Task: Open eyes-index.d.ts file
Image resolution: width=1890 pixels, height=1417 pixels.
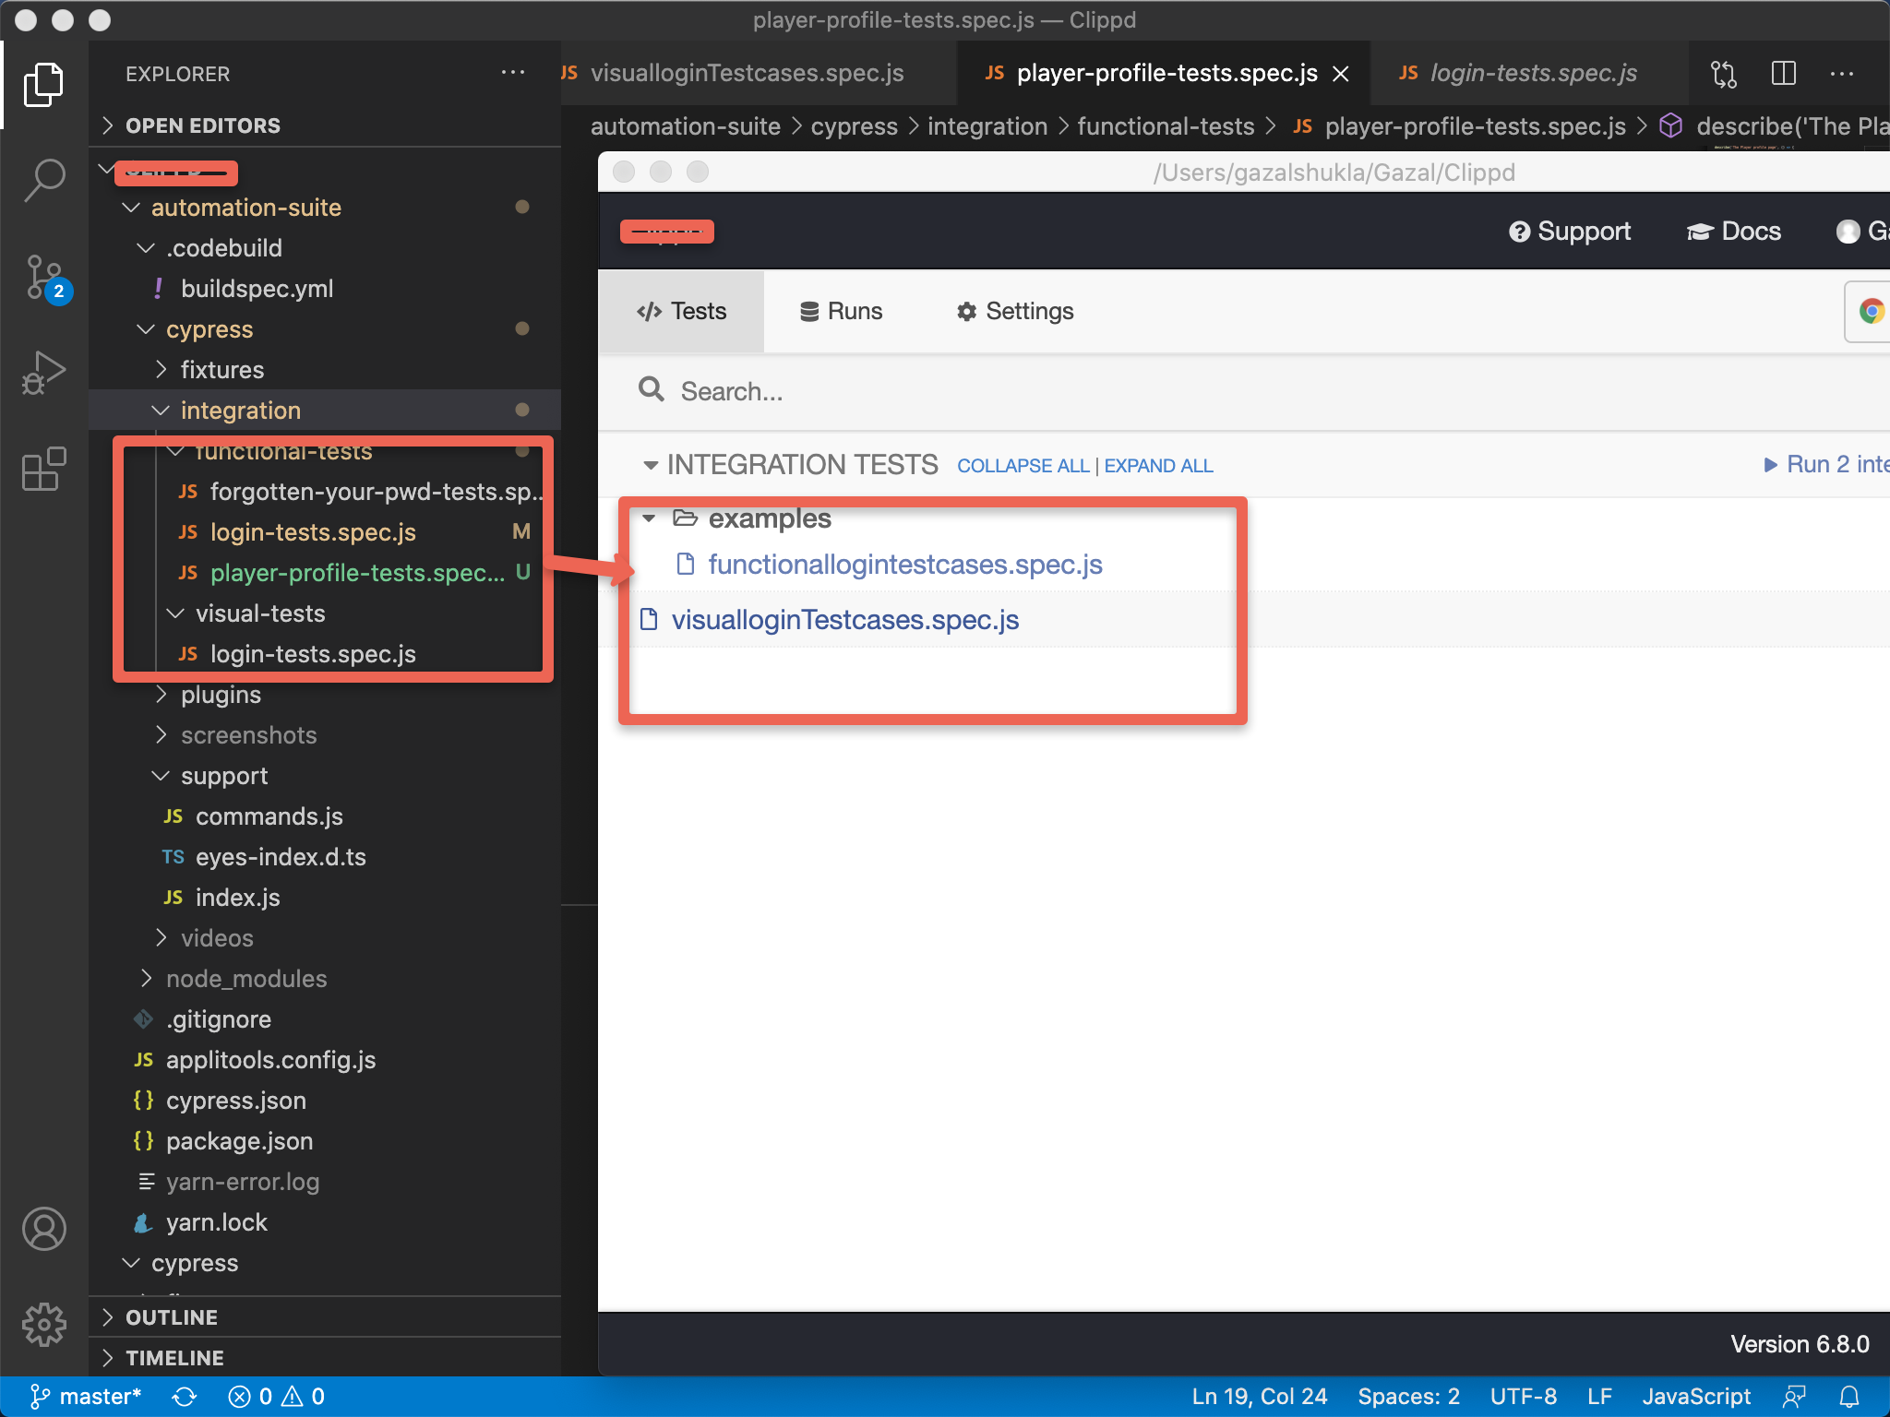Action: pos(280,857)
